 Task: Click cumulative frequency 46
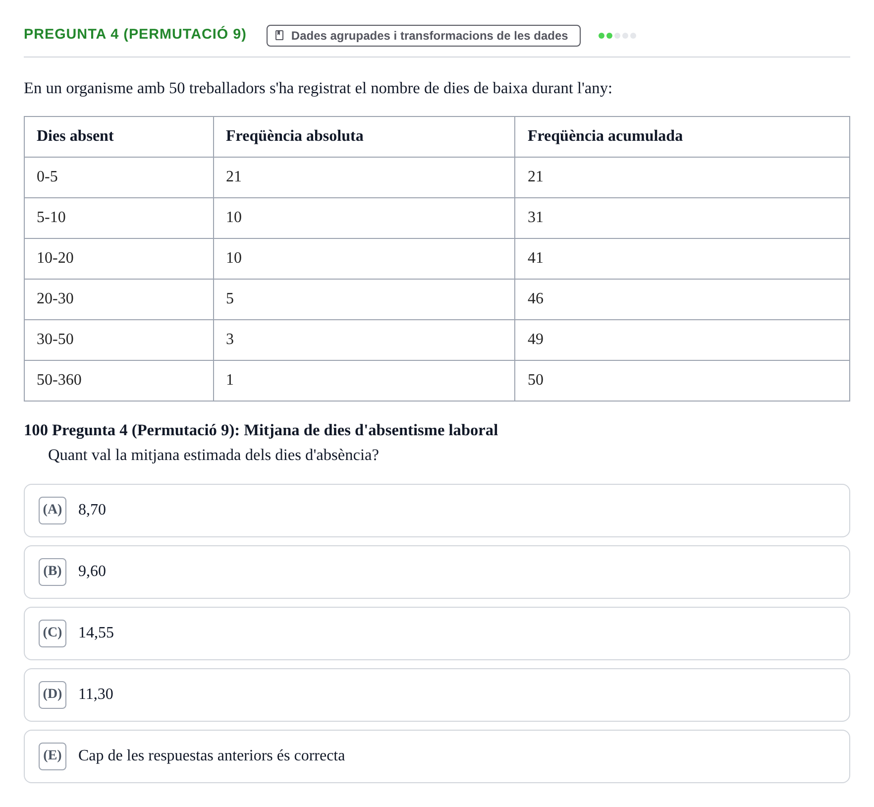[x=682, y=299]
